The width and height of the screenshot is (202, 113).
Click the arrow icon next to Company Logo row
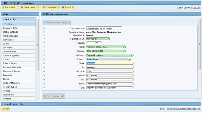44,28
